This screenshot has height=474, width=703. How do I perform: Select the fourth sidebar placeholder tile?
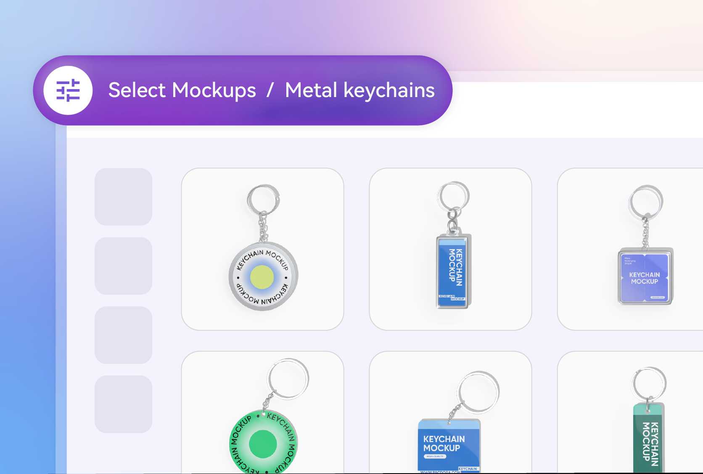(124, 404)
